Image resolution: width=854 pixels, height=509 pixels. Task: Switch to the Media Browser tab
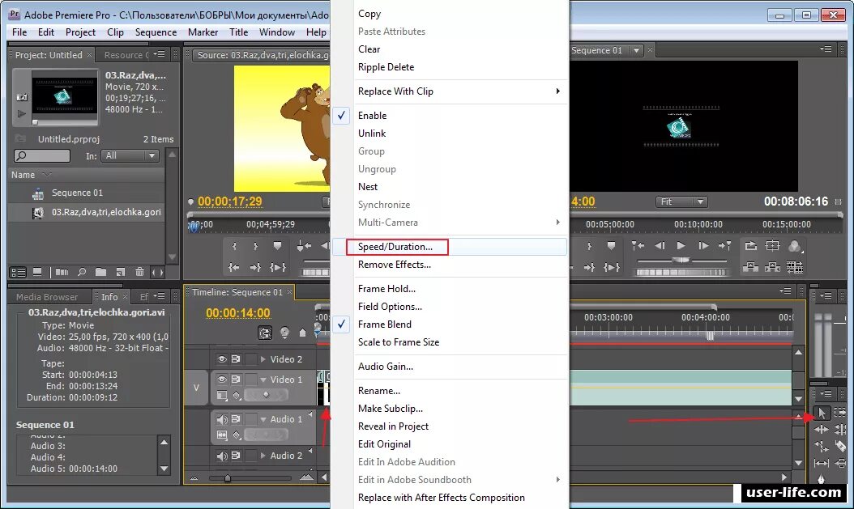point(47,297)
